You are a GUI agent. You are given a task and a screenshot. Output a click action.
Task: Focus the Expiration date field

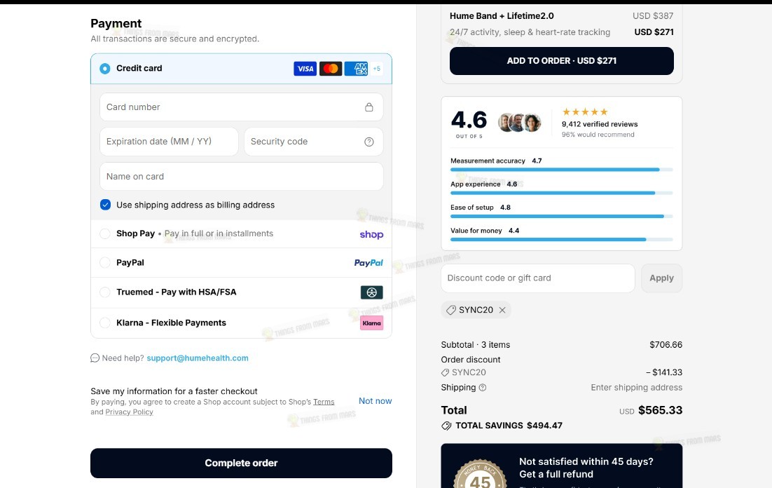pyautogui.click(x=169, y=142)
